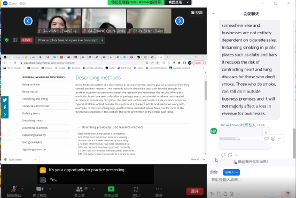Screen dimensions: 296x198
Task: Collapse the meeting chat panel chevron
Action: tap(213, 13)
